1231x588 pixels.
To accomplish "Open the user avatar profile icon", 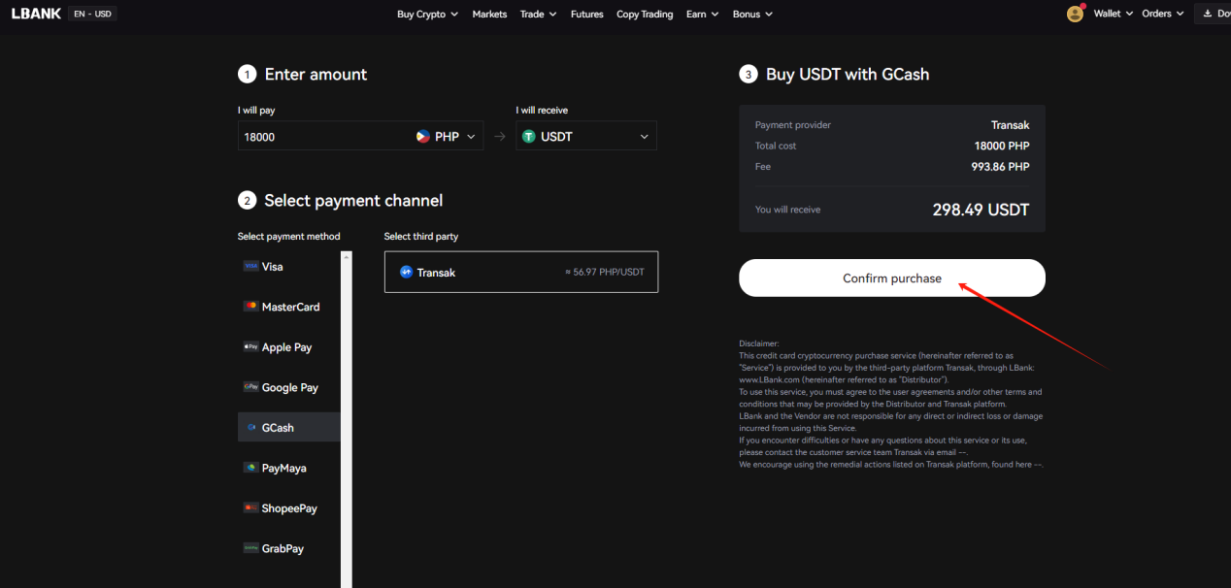I will pos(1075,14).
